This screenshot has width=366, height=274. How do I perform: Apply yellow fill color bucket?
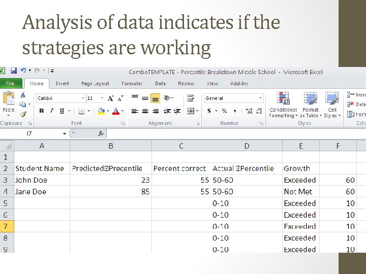click(x=101, y=111)
